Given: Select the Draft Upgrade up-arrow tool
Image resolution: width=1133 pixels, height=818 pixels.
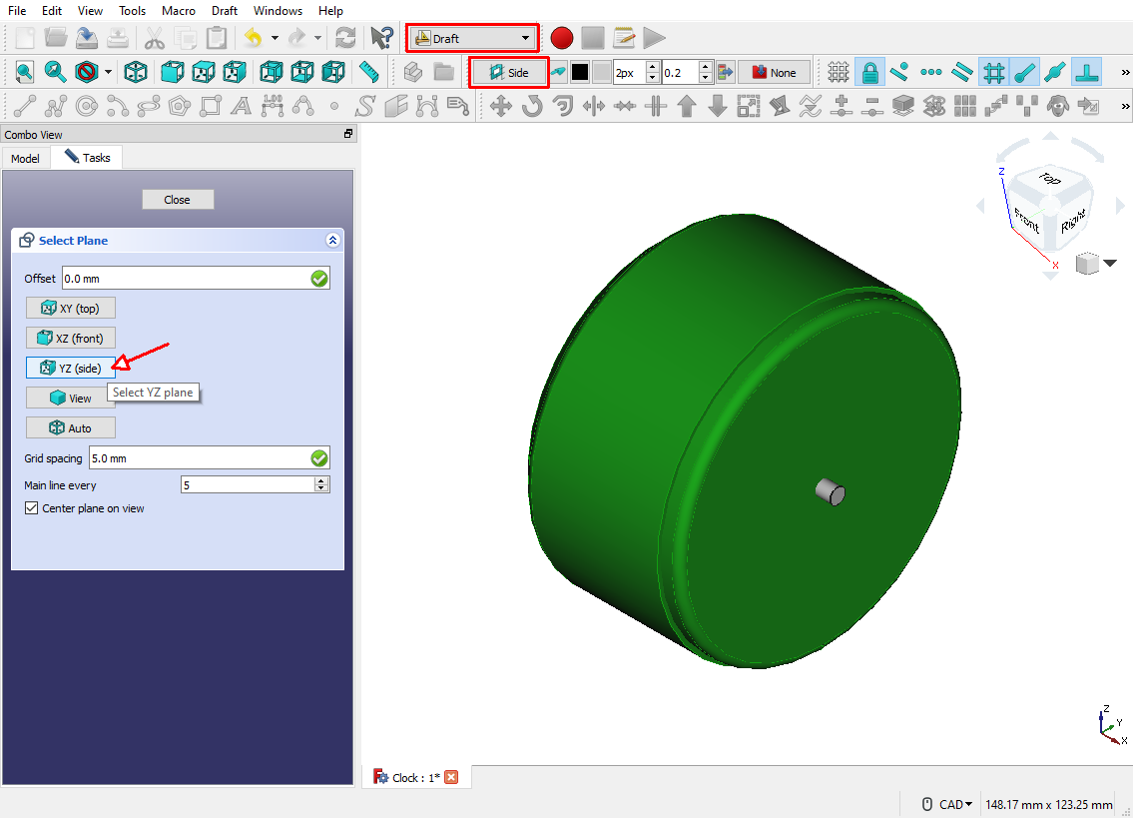Looking at the screenshot, I should (687, 106).
